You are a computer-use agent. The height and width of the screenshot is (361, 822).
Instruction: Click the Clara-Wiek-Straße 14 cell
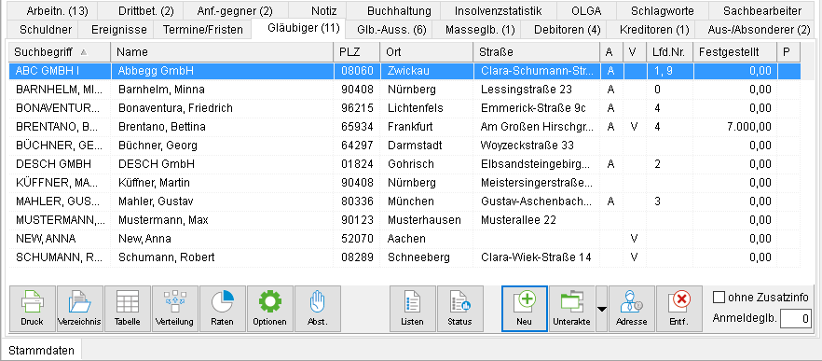point(536,257)
